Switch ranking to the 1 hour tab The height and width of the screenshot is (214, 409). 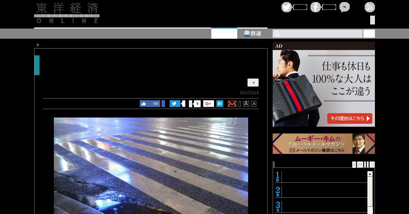point(354,164)
